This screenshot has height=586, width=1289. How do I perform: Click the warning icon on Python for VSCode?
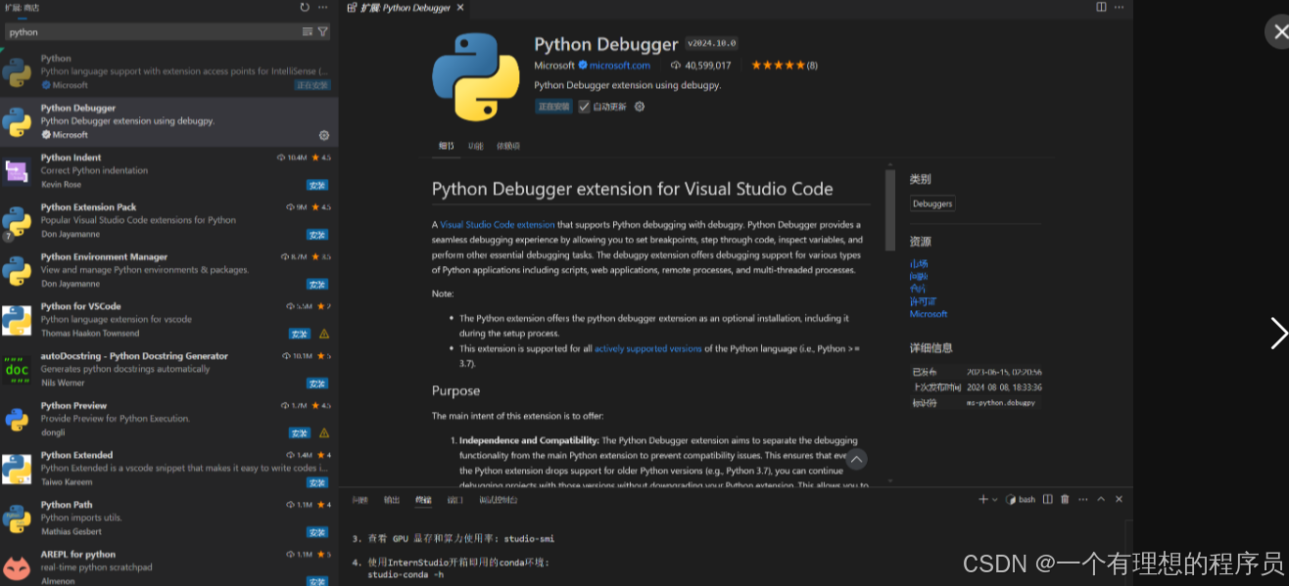324,334
